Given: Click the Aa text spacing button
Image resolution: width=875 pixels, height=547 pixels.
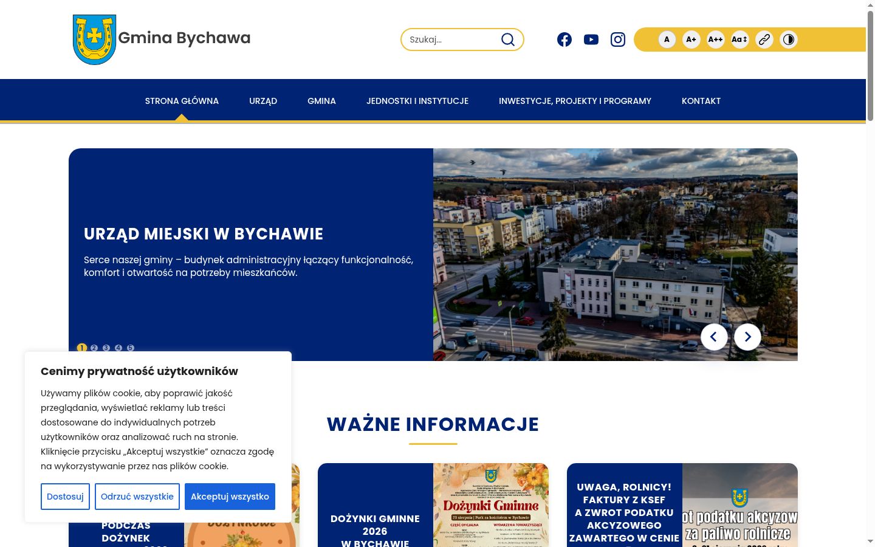Looking at the screenshot, I should tap(740, 40).
